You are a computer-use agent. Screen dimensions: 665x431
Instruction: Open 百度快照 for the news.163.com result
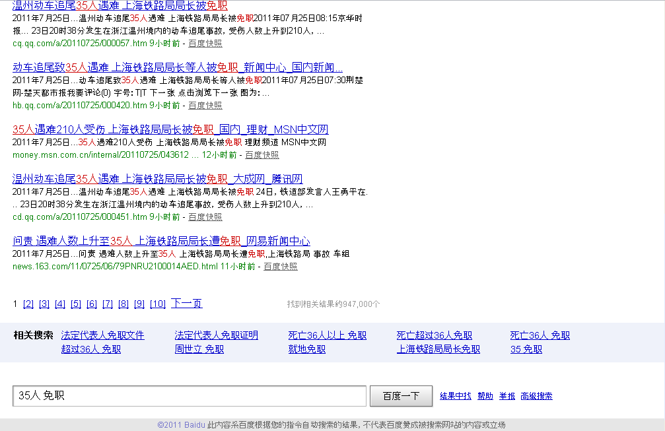click(x=281, y=266)
